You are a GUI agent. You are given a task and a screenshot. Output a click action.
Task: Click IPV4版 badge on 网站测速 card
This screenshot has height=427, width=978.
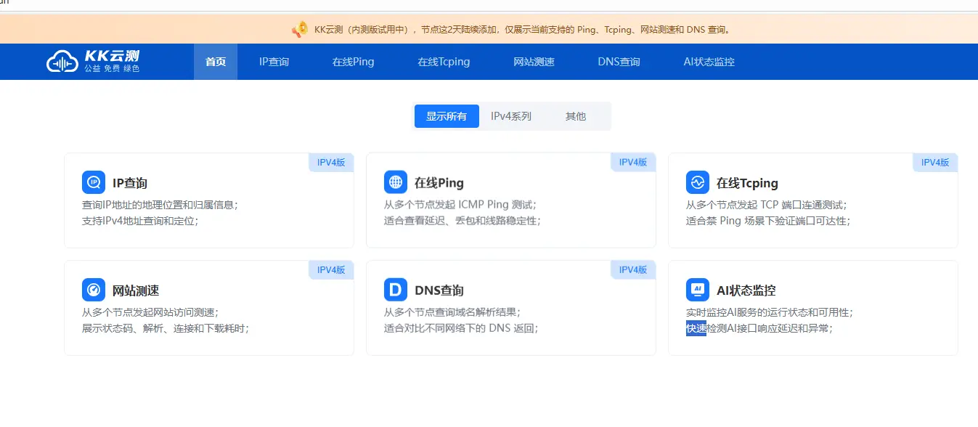click(331, 270)
